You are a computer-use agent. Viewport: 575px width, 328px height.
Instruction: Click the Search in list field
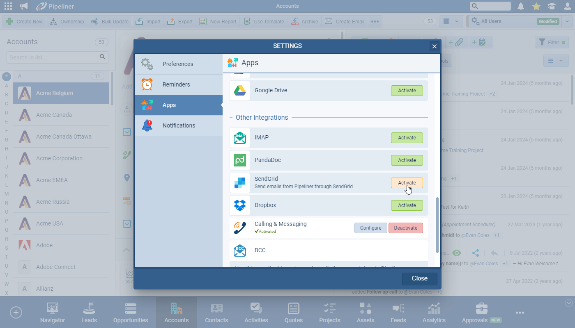click(53, 57)
